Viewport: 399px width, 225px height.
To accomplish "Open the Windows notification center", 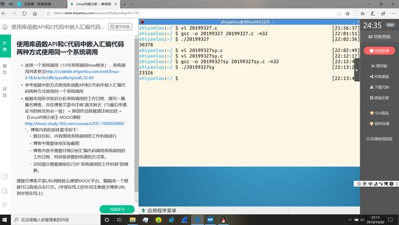I will click(x=390, y=219).
